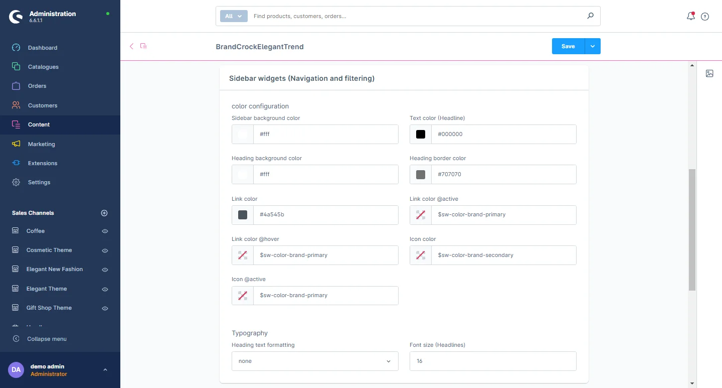This screenshot has height=388, width=722.
Task: Open the media sidebar image icon
Action: pyautogui.click(x=709, y=73)
